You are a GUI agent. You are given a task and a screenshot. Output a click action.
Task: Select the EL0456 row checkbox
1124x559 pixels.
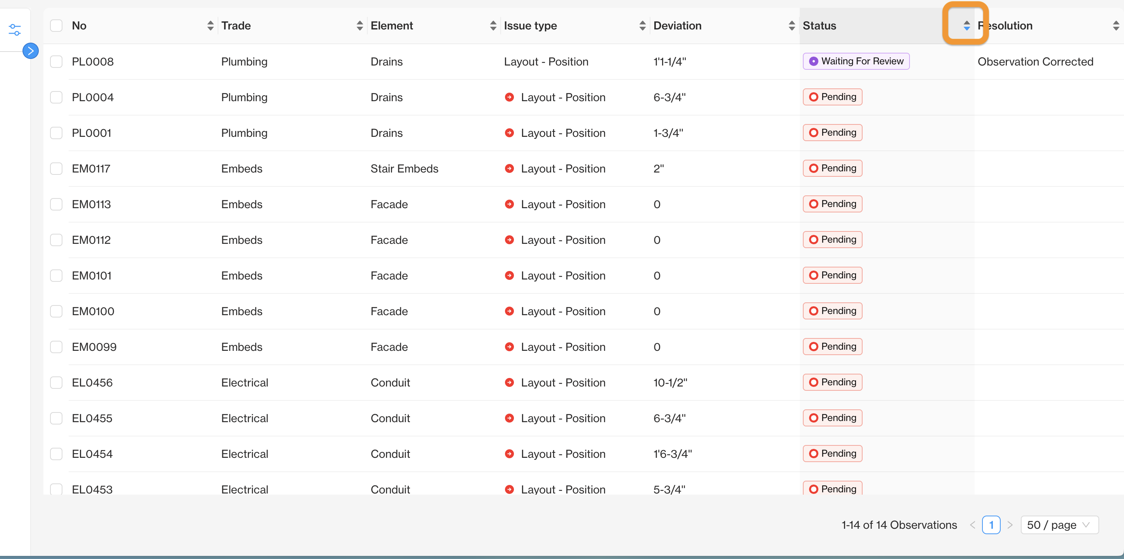pyautogui.click(x=56, y=382)
